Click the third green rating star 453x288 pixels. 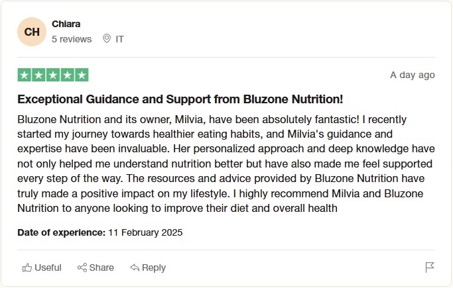[53, 75]
